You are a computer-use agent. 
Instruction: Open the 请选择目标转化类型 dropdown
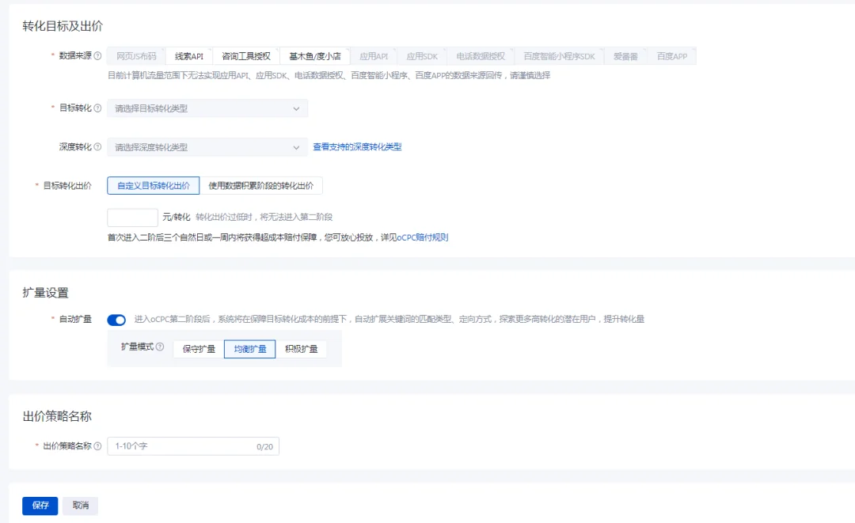click(x=207, y=108)
